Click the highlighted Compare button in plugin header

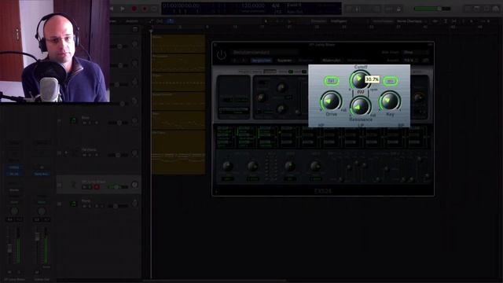(x=262, y=61)
